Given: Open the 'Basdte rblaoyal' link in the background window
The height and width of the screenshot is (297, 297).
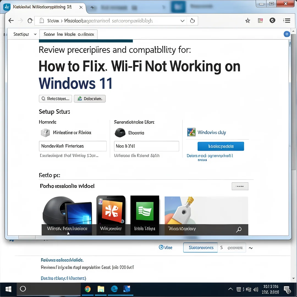Looking at the screenshot, I should click(x=64, y=278).
